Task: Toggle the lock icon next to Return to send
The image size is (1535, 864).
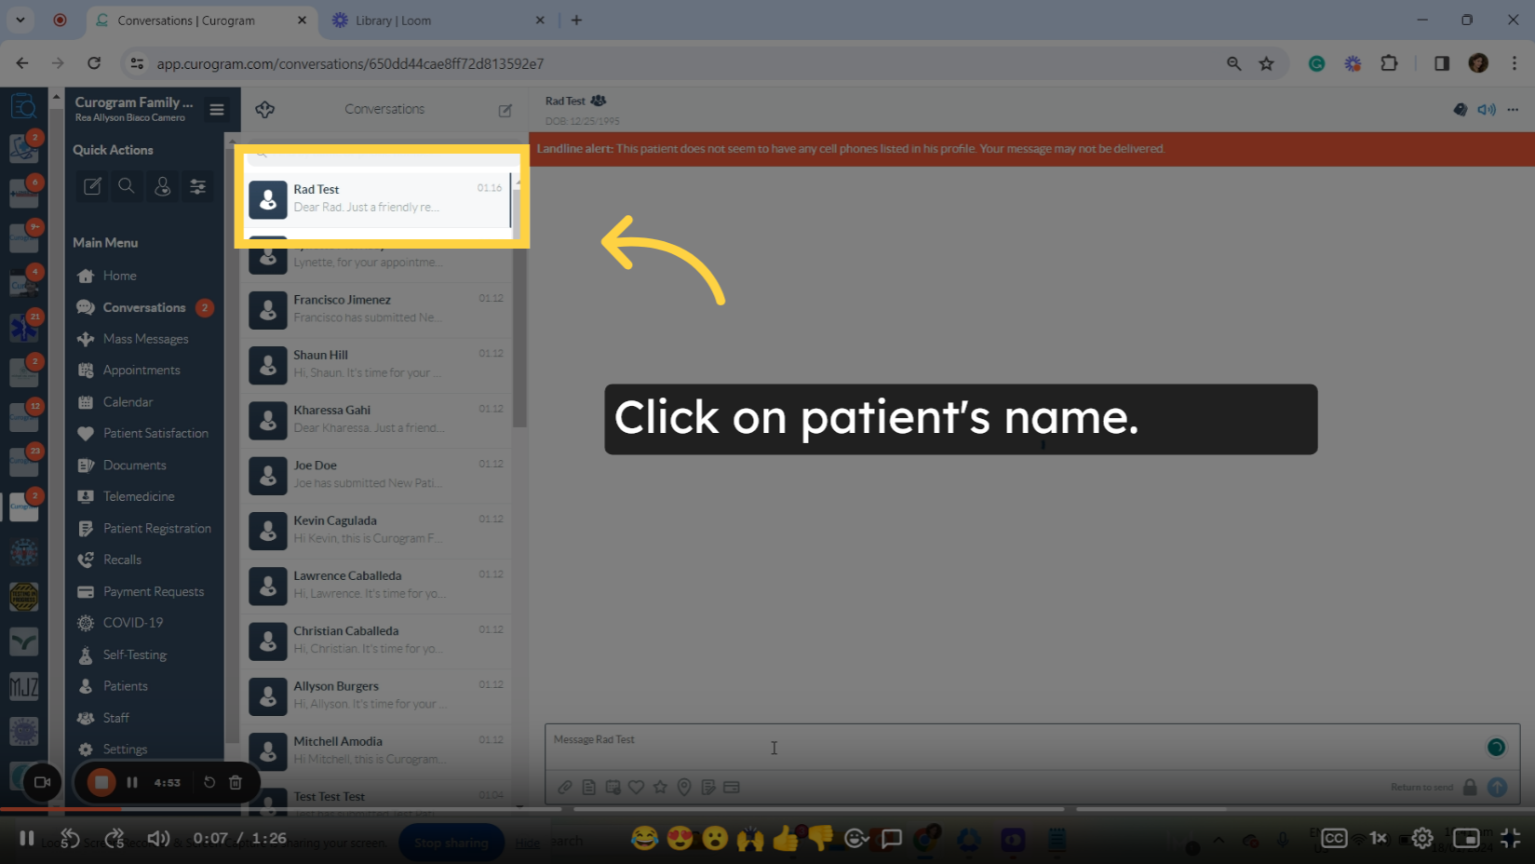Action: click(x=1471, y=787)
